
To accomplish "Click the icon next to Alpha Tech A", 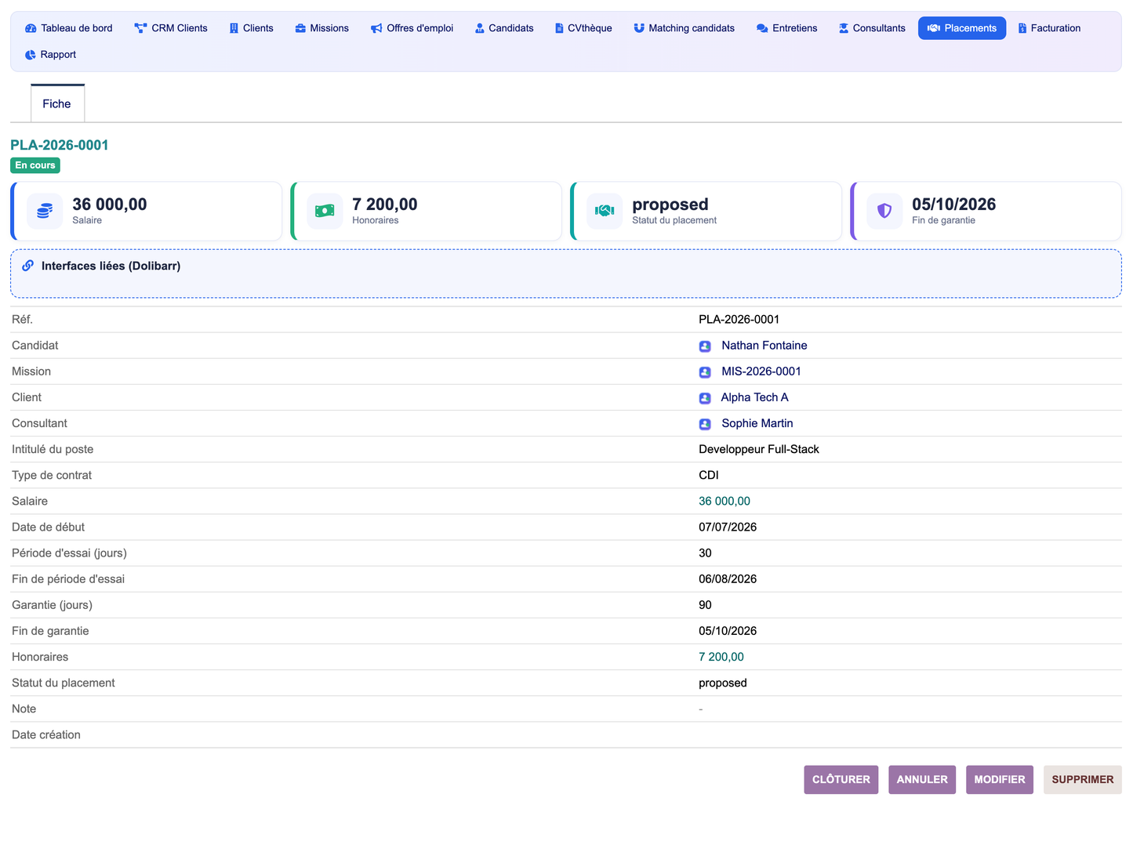I will pos(705,397).
